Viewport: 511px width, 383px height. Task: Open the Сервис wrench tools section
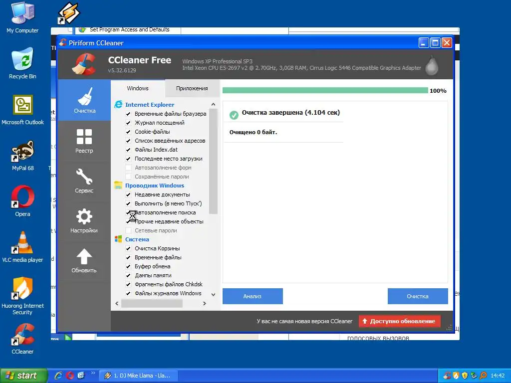(84, 181)
